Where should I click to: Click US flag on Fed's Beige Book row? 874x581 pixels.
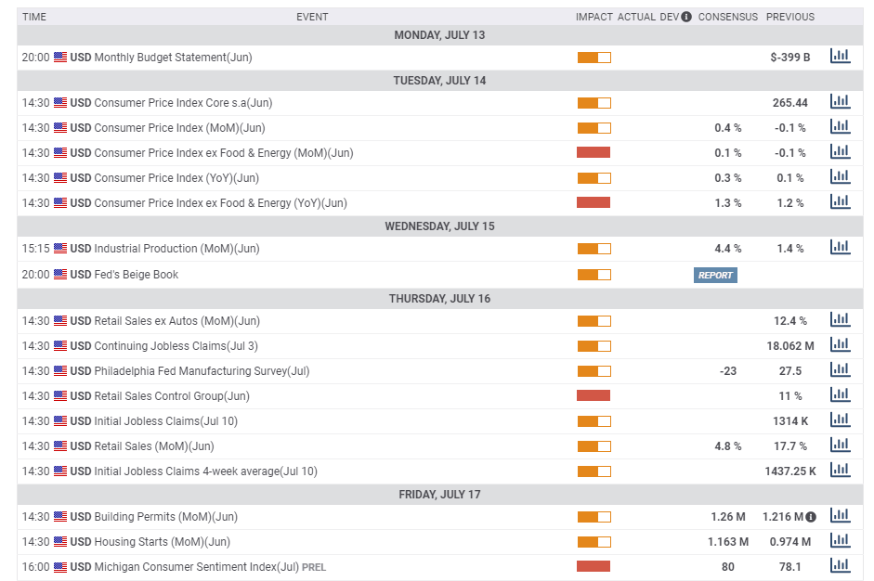click(60, 274)
